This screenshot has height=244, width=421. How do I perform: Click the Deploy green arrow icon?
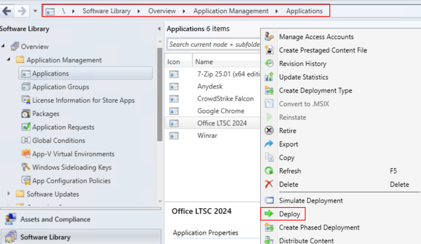coord(269,214)
